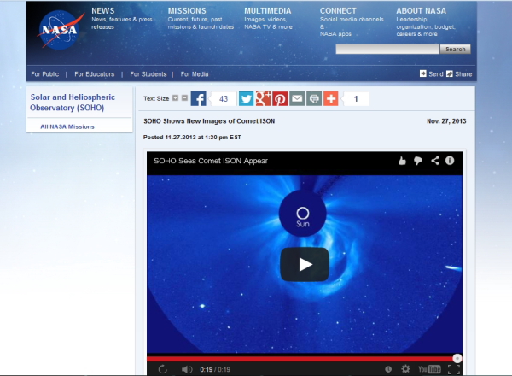Toggle fullscreen video mode
The height and width of the screenshot is (376, 512).
[x=454, y=369]
